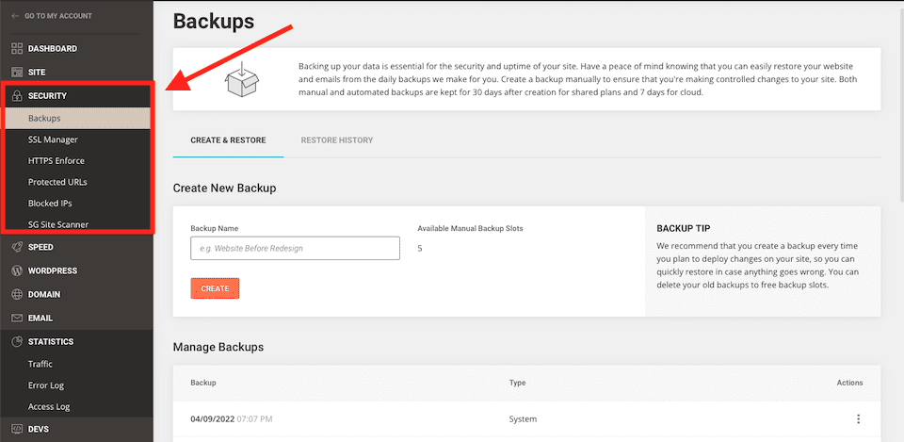Click the orange Create button

point(215,288)
